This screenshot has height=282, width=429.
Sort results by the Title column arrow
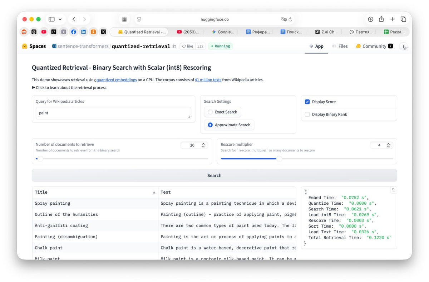154,193
